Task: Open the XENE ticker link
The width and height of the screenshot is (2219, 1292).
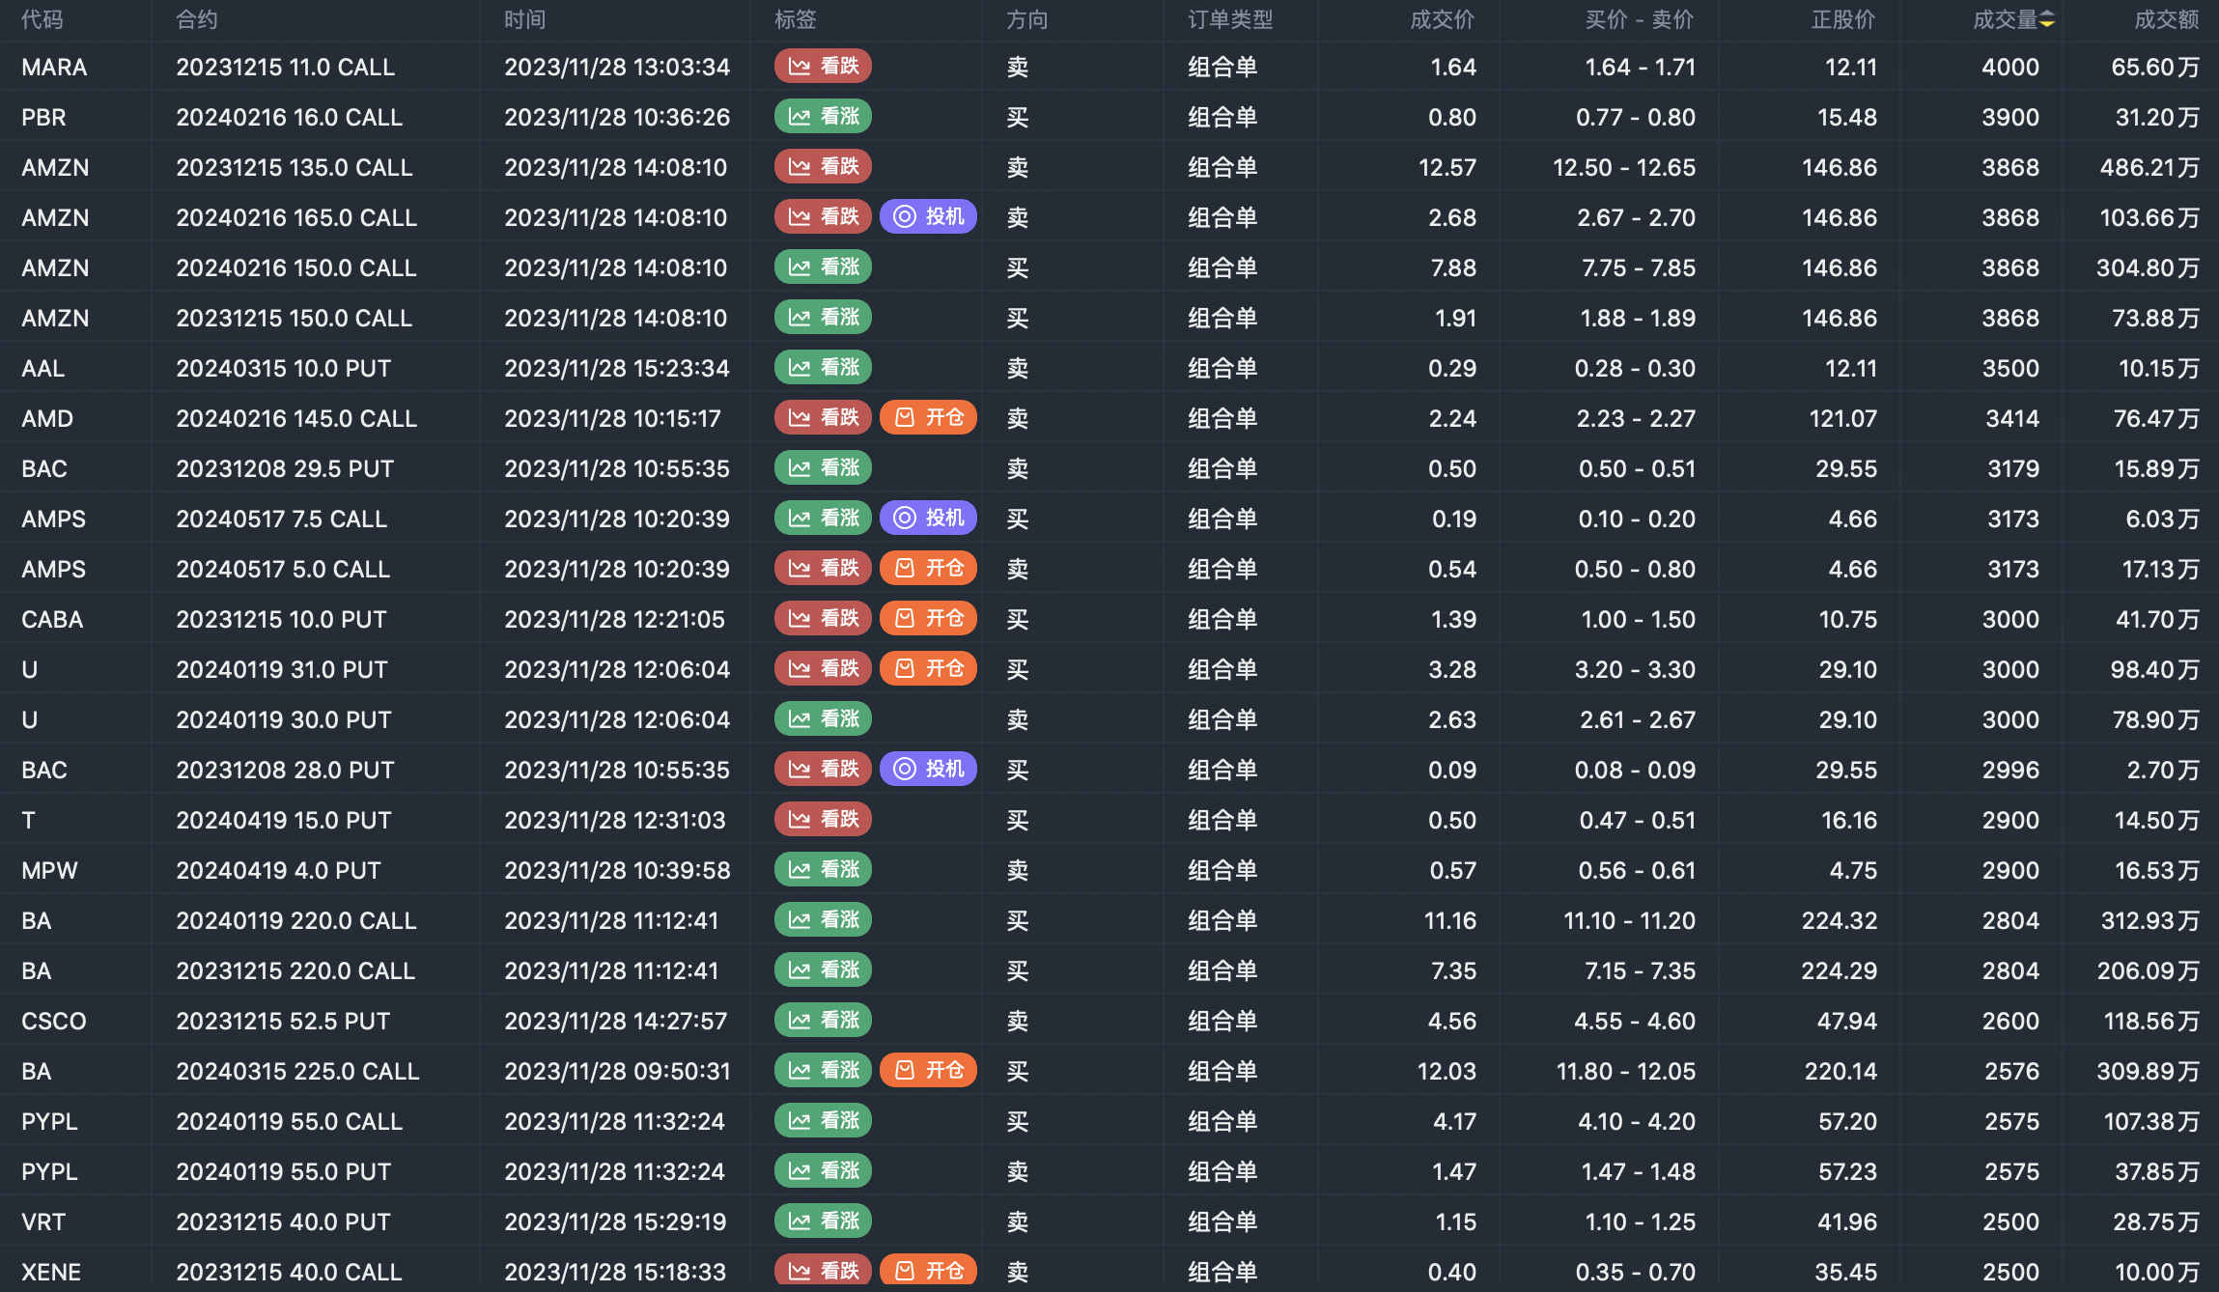Action: pyautogui.click(x=51, y=1272)
